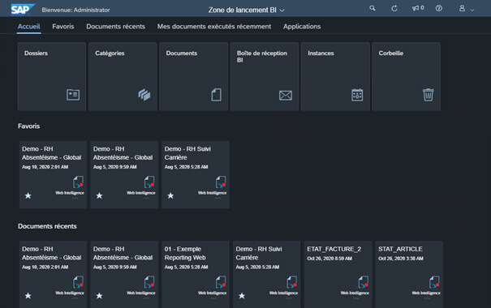Click the refresh icon in the header

(x=394, y=8)
